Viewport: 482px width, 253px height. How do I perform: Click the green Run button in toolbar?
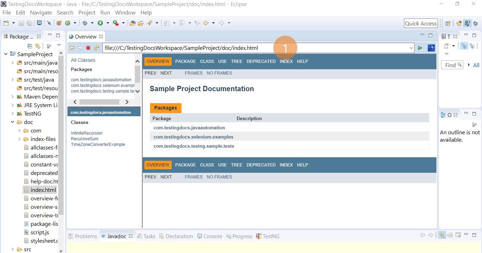(x=100, y=23)
